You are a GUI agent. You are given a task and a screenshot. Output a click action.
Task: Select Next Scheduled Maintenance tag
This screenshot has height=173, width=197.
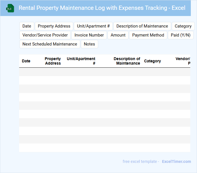(x=50, y=44)
